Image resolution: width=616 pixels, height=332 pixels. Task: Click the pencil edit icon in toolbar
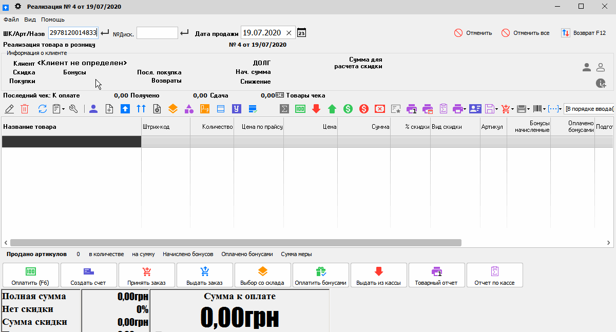(9, 109)
